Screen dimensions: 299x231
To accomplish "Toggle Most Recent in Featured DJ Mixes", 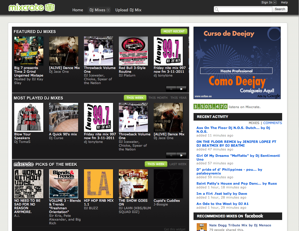I will tap(174, 31).
